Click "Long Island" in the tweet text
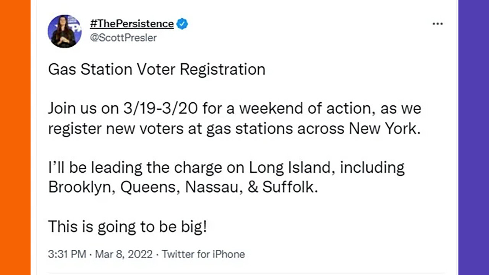Screen dimensions: 489x275 point(290,167)
